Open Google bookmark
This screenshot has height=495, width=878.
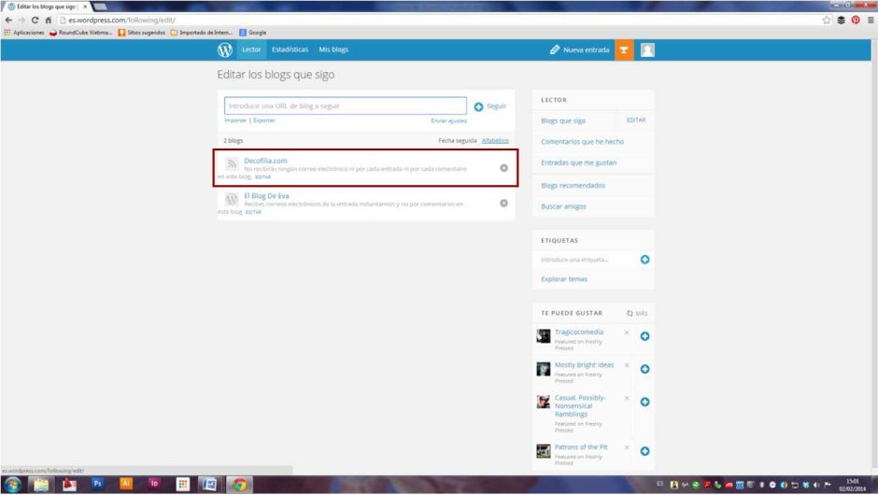pyautogui.click(x=253, y=33)
